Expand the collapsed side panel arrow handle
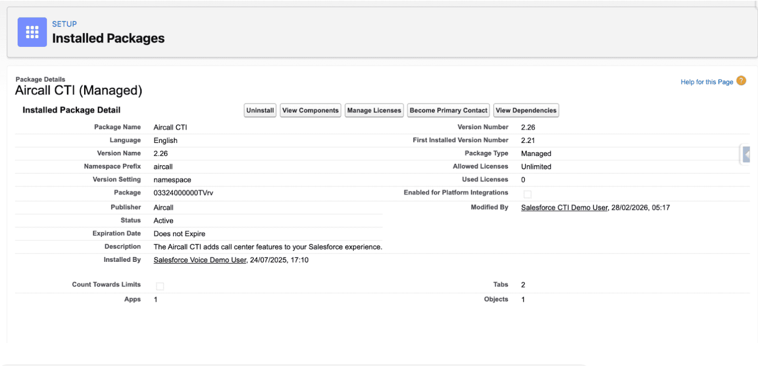This screenshot has height=366, width=758. click(x=746, y=154)
